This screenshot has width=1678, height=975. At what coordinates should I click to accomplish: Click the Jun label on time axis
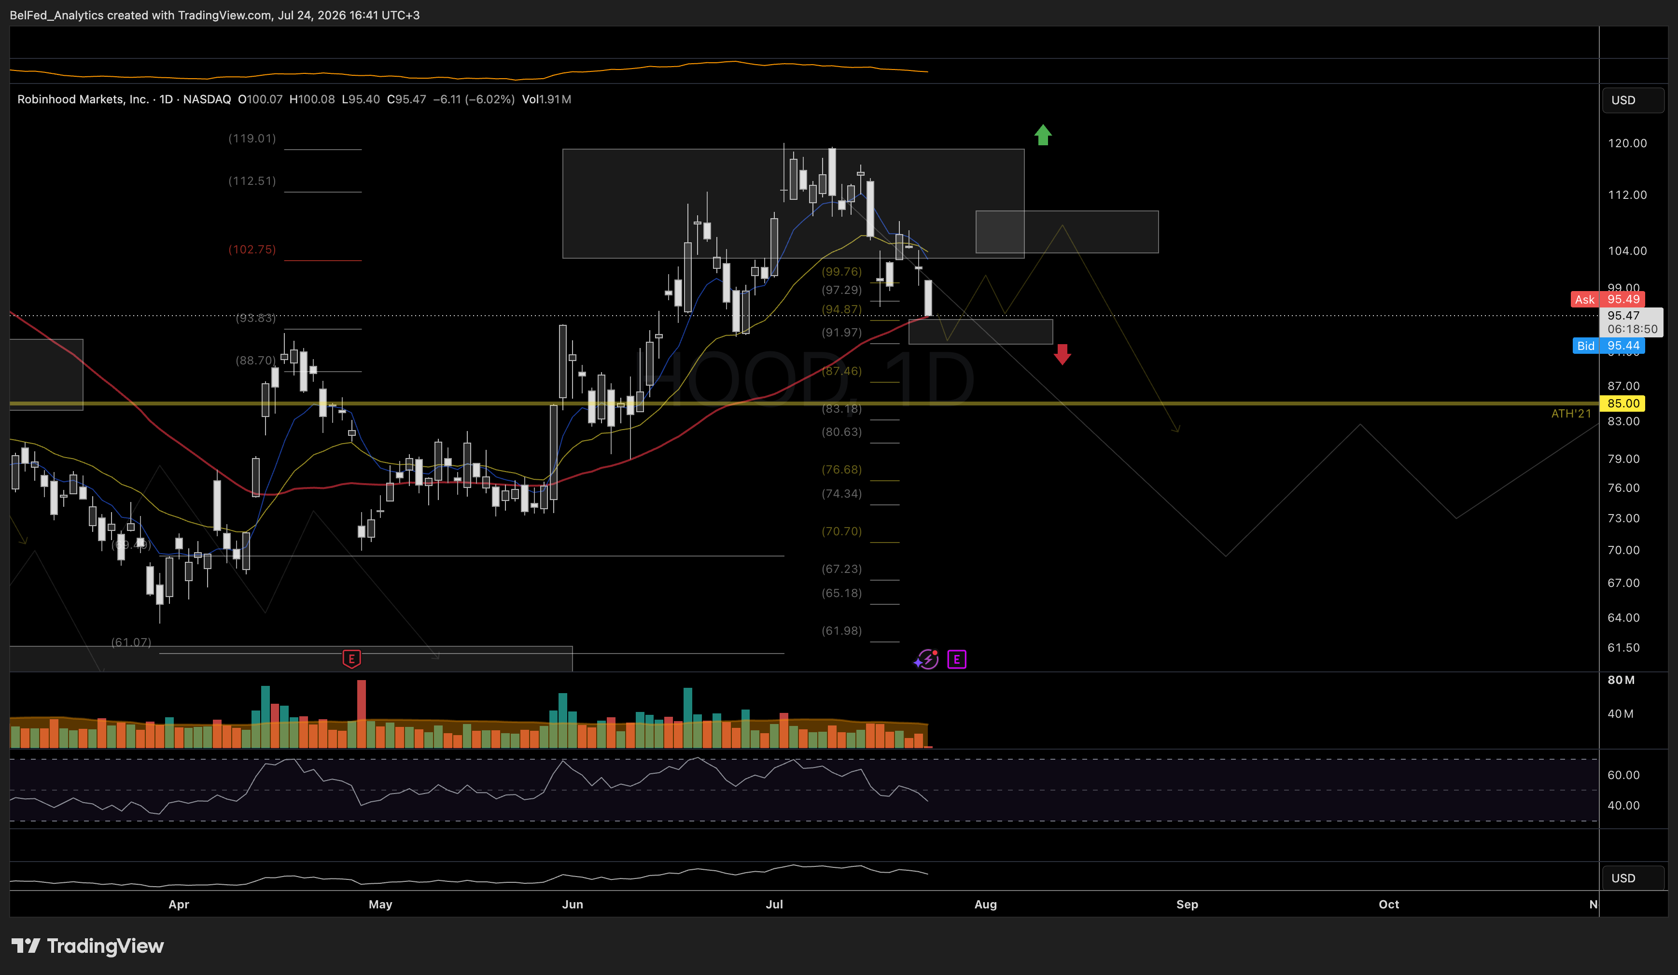coord(573,905)
